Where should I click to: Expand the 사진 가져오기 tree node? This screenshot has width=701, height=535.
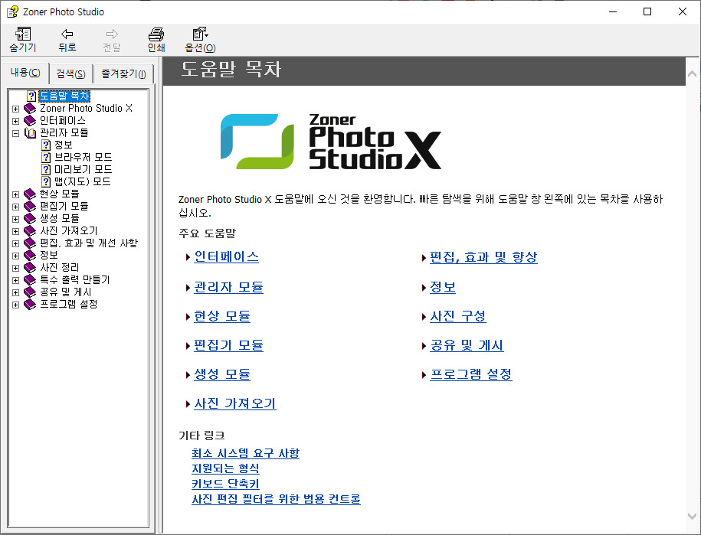[15, 231]
